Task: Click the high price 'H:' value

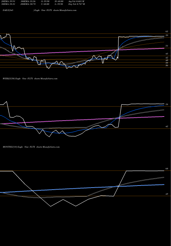Action: tap(59, 1)
